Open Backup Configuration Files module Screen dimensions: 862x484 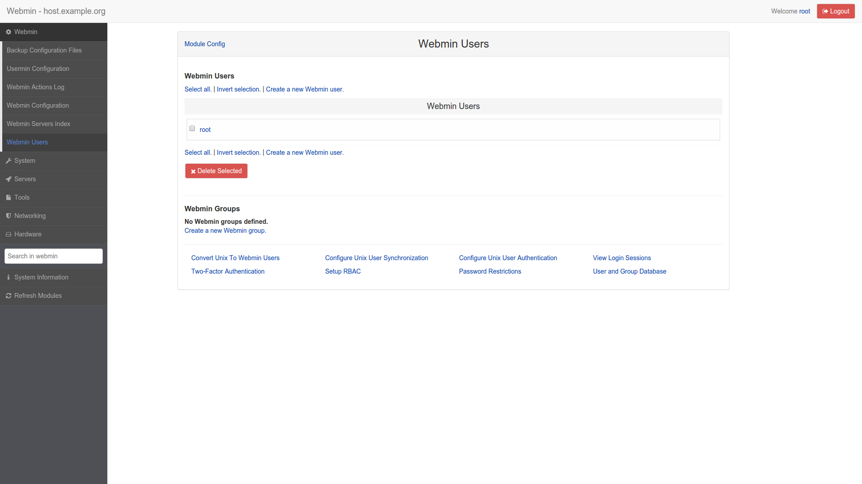click(x=55, y=50)
